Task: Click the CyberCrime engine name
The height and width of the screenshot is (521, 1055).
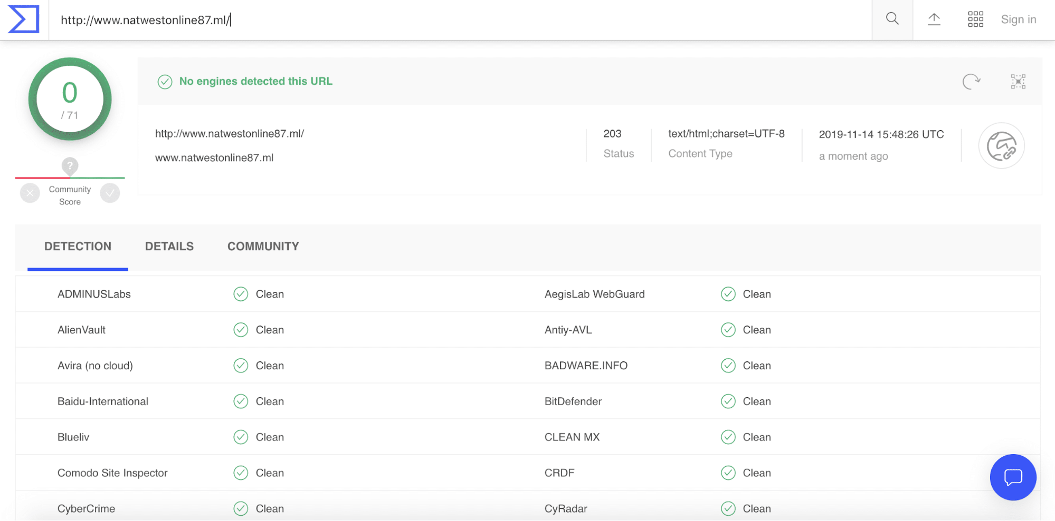Action: point(86,509)
